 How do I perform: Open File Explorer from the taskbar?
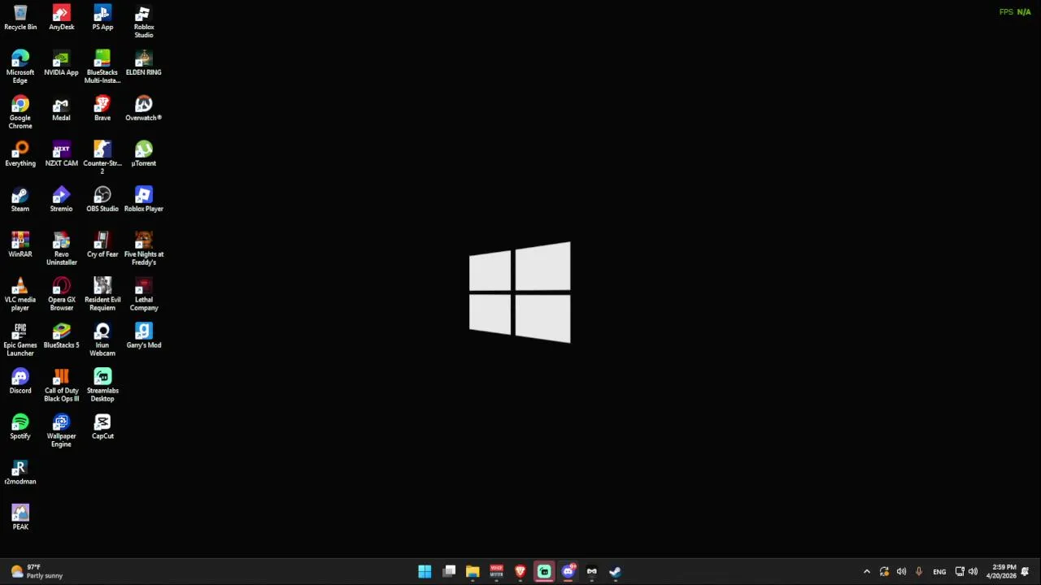(x=473, y=572)
